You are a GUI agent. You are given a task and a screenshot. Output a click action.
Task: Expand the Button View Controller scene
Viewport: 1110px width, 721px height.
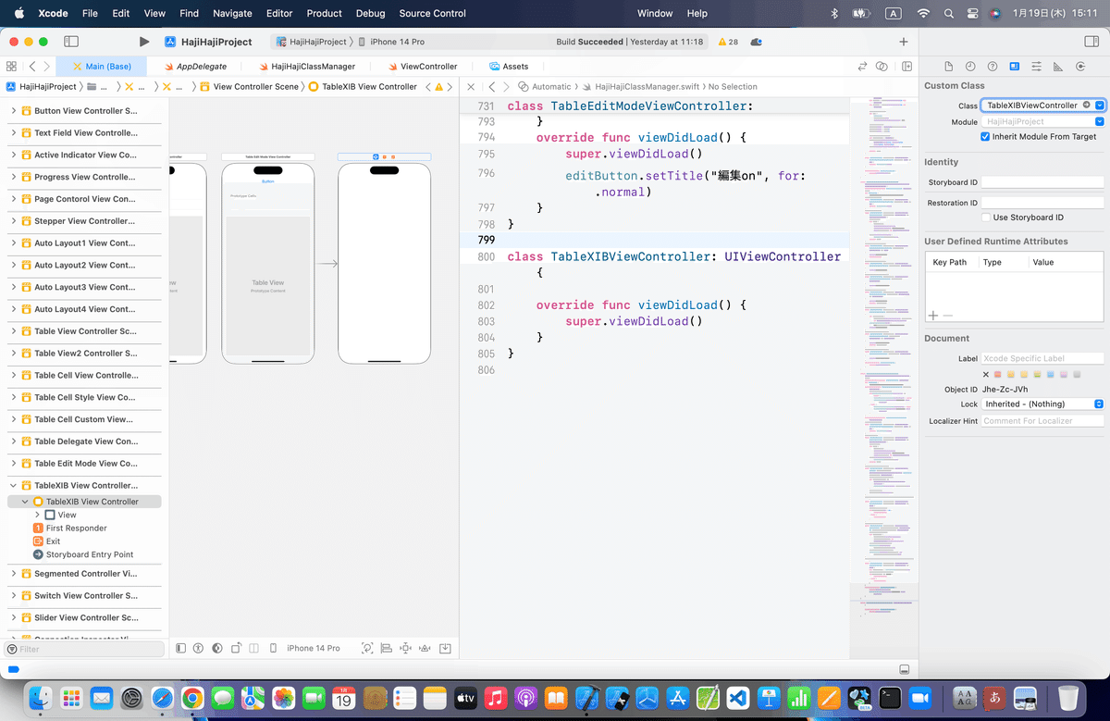(x=14, y=111)
